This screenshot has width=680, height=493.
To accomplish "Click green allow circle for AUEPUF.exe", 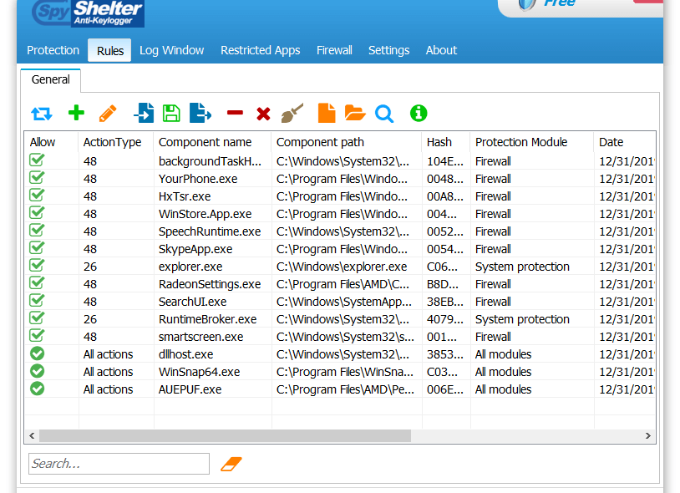I will [x=38, y=389].
